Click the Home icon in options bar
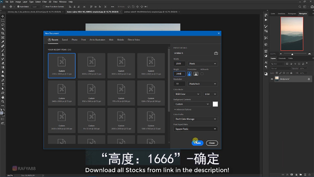The height and width of the screenshot is (177, 314). [4, 6]
